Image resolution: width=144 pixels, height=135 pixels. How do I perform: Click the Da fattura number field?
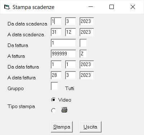tap(63, 43)
